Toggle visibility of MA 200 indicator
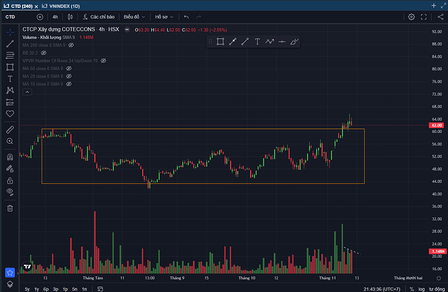The image size is (448, 292). (x=71, y=45)
